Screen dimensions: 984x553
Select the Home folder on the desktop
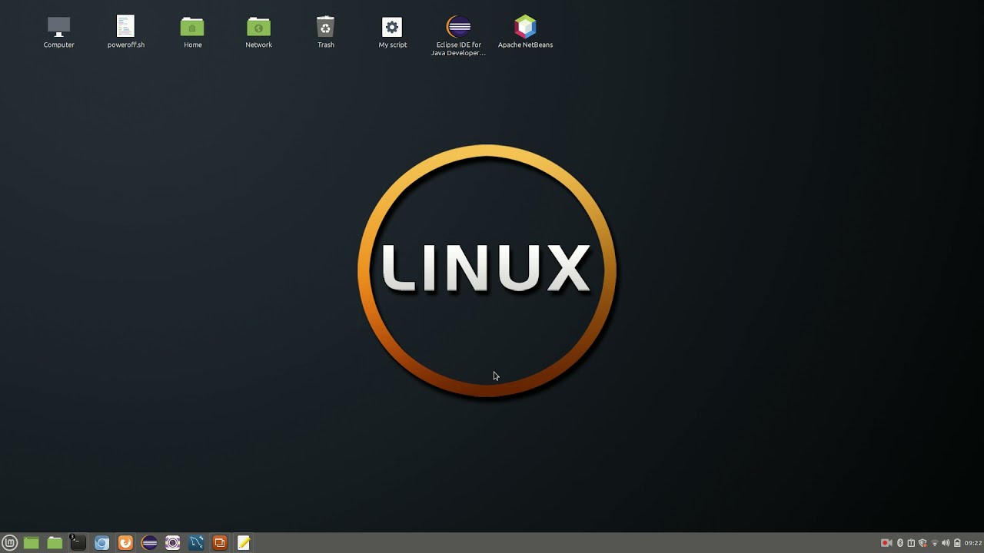point(192,32)
